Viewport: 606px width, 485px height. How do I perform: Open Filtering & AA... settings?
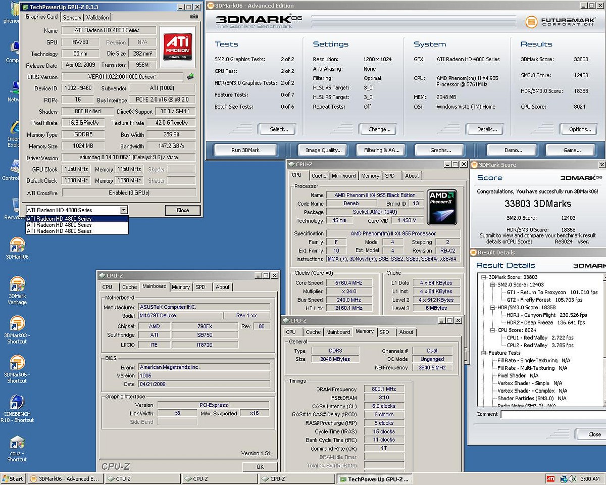pos(382,150)
